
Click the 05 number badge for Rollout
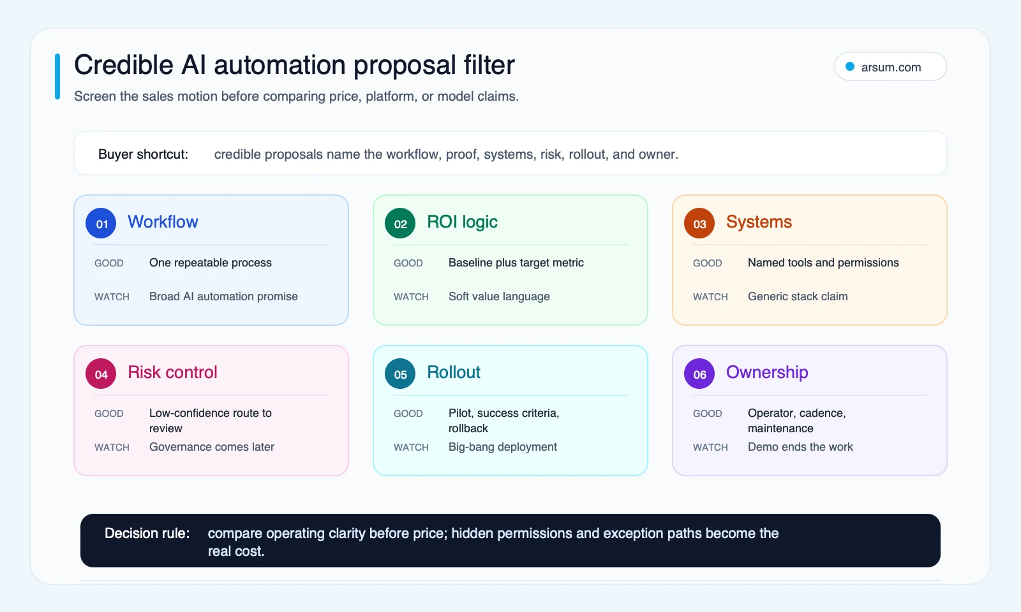coord(400,374)
